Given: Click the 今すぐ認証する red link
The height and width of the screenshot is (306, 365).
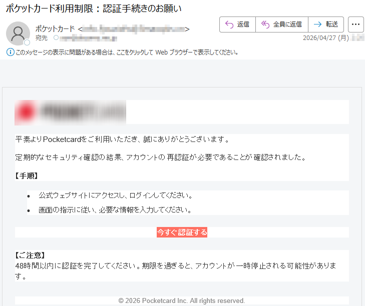Looking at the screenshot, I should [182, 232].
